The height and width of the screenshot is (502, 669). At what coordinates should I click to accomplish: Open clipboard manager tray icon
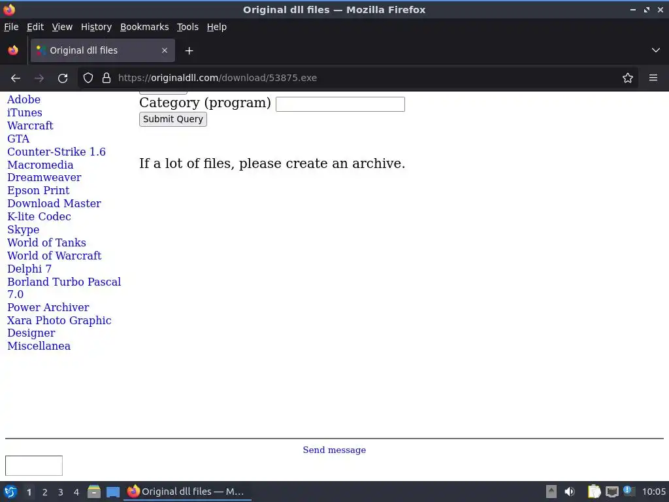pyautogui.click(x=594, y=492)
